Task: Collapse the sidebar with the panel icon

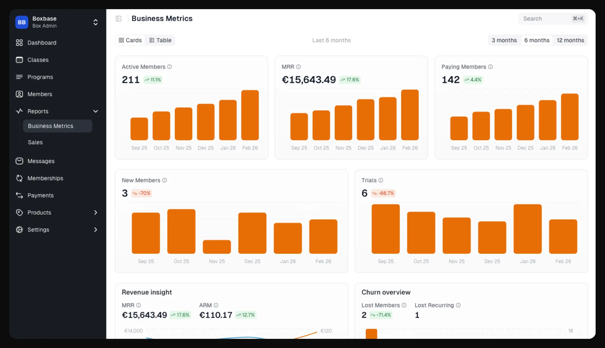Action: coord(119,18)
